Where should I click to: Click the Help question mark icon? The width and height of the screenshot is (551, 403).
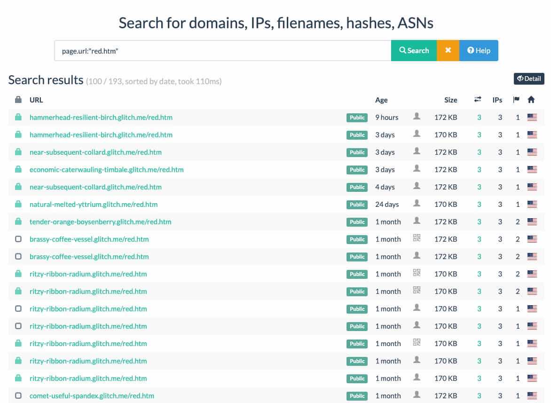(470, 50)
